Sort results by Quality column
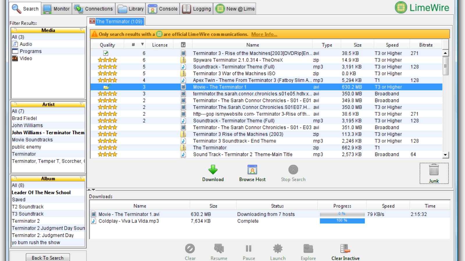Image resolution: width=465 pixels, height=261 pixels. click(x=107, y=45)
